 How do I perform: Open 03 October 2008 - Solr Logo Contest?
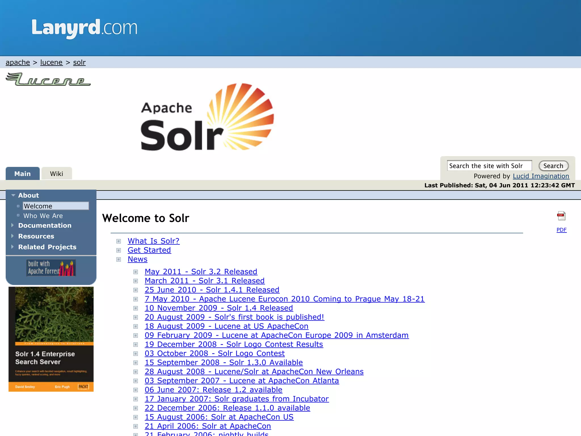pyautogui.click(x=214, y=353)
